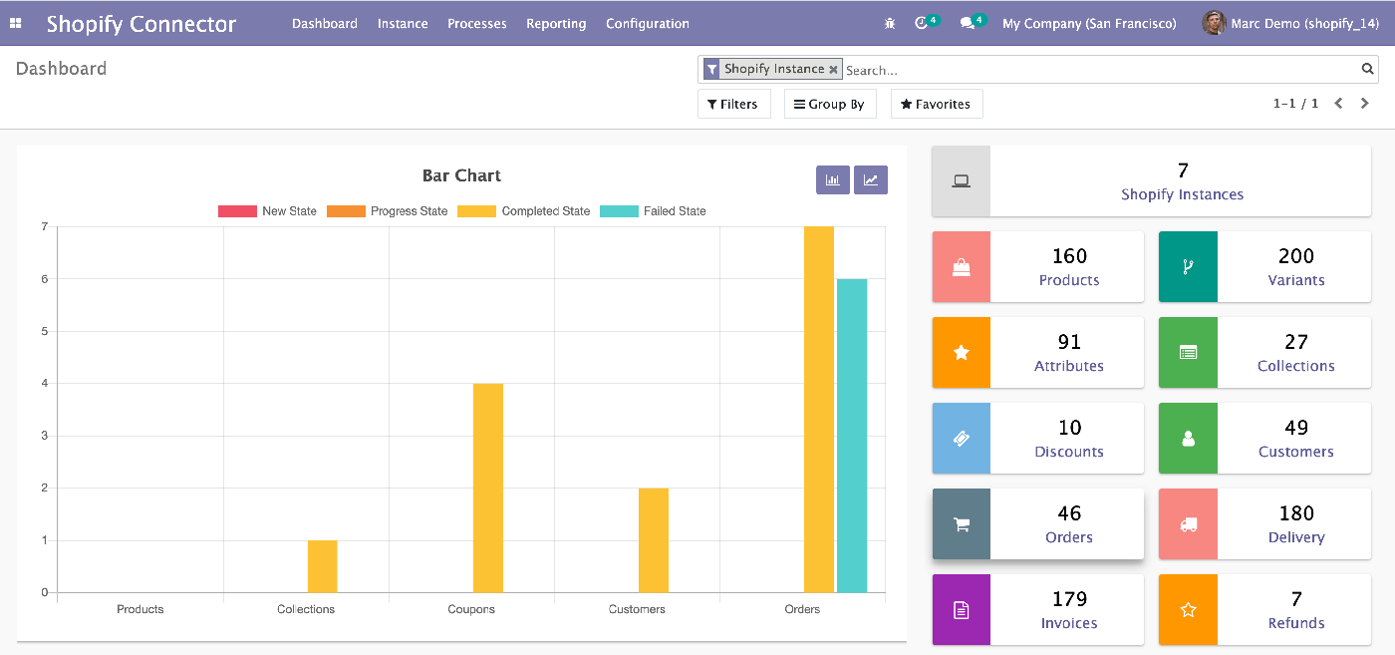The width and height of the screenshot is (1395, 655).
Task: Open the Configuration menu
Action: [648, 23]
